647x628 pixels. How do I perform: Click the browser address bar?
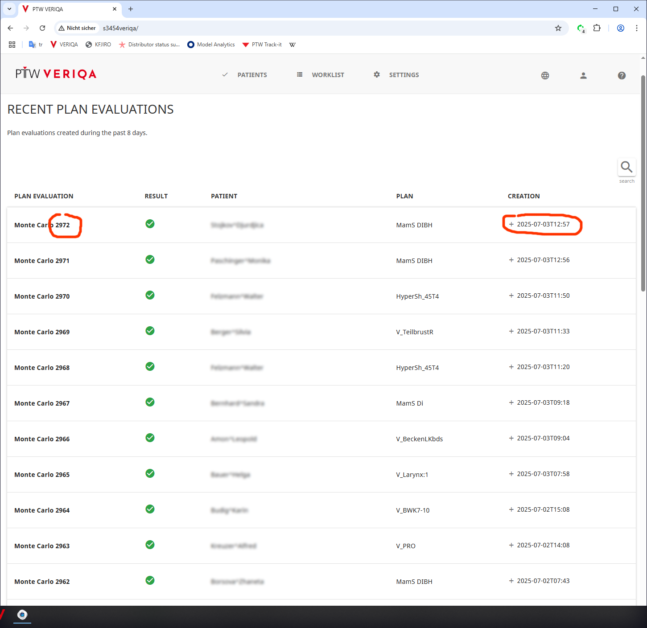(312, 28)
